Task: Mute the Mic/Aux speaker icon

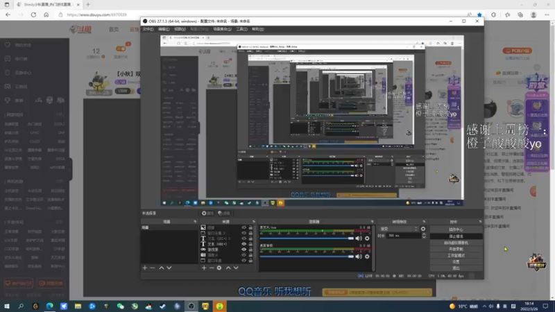Action: click(359, 239)
